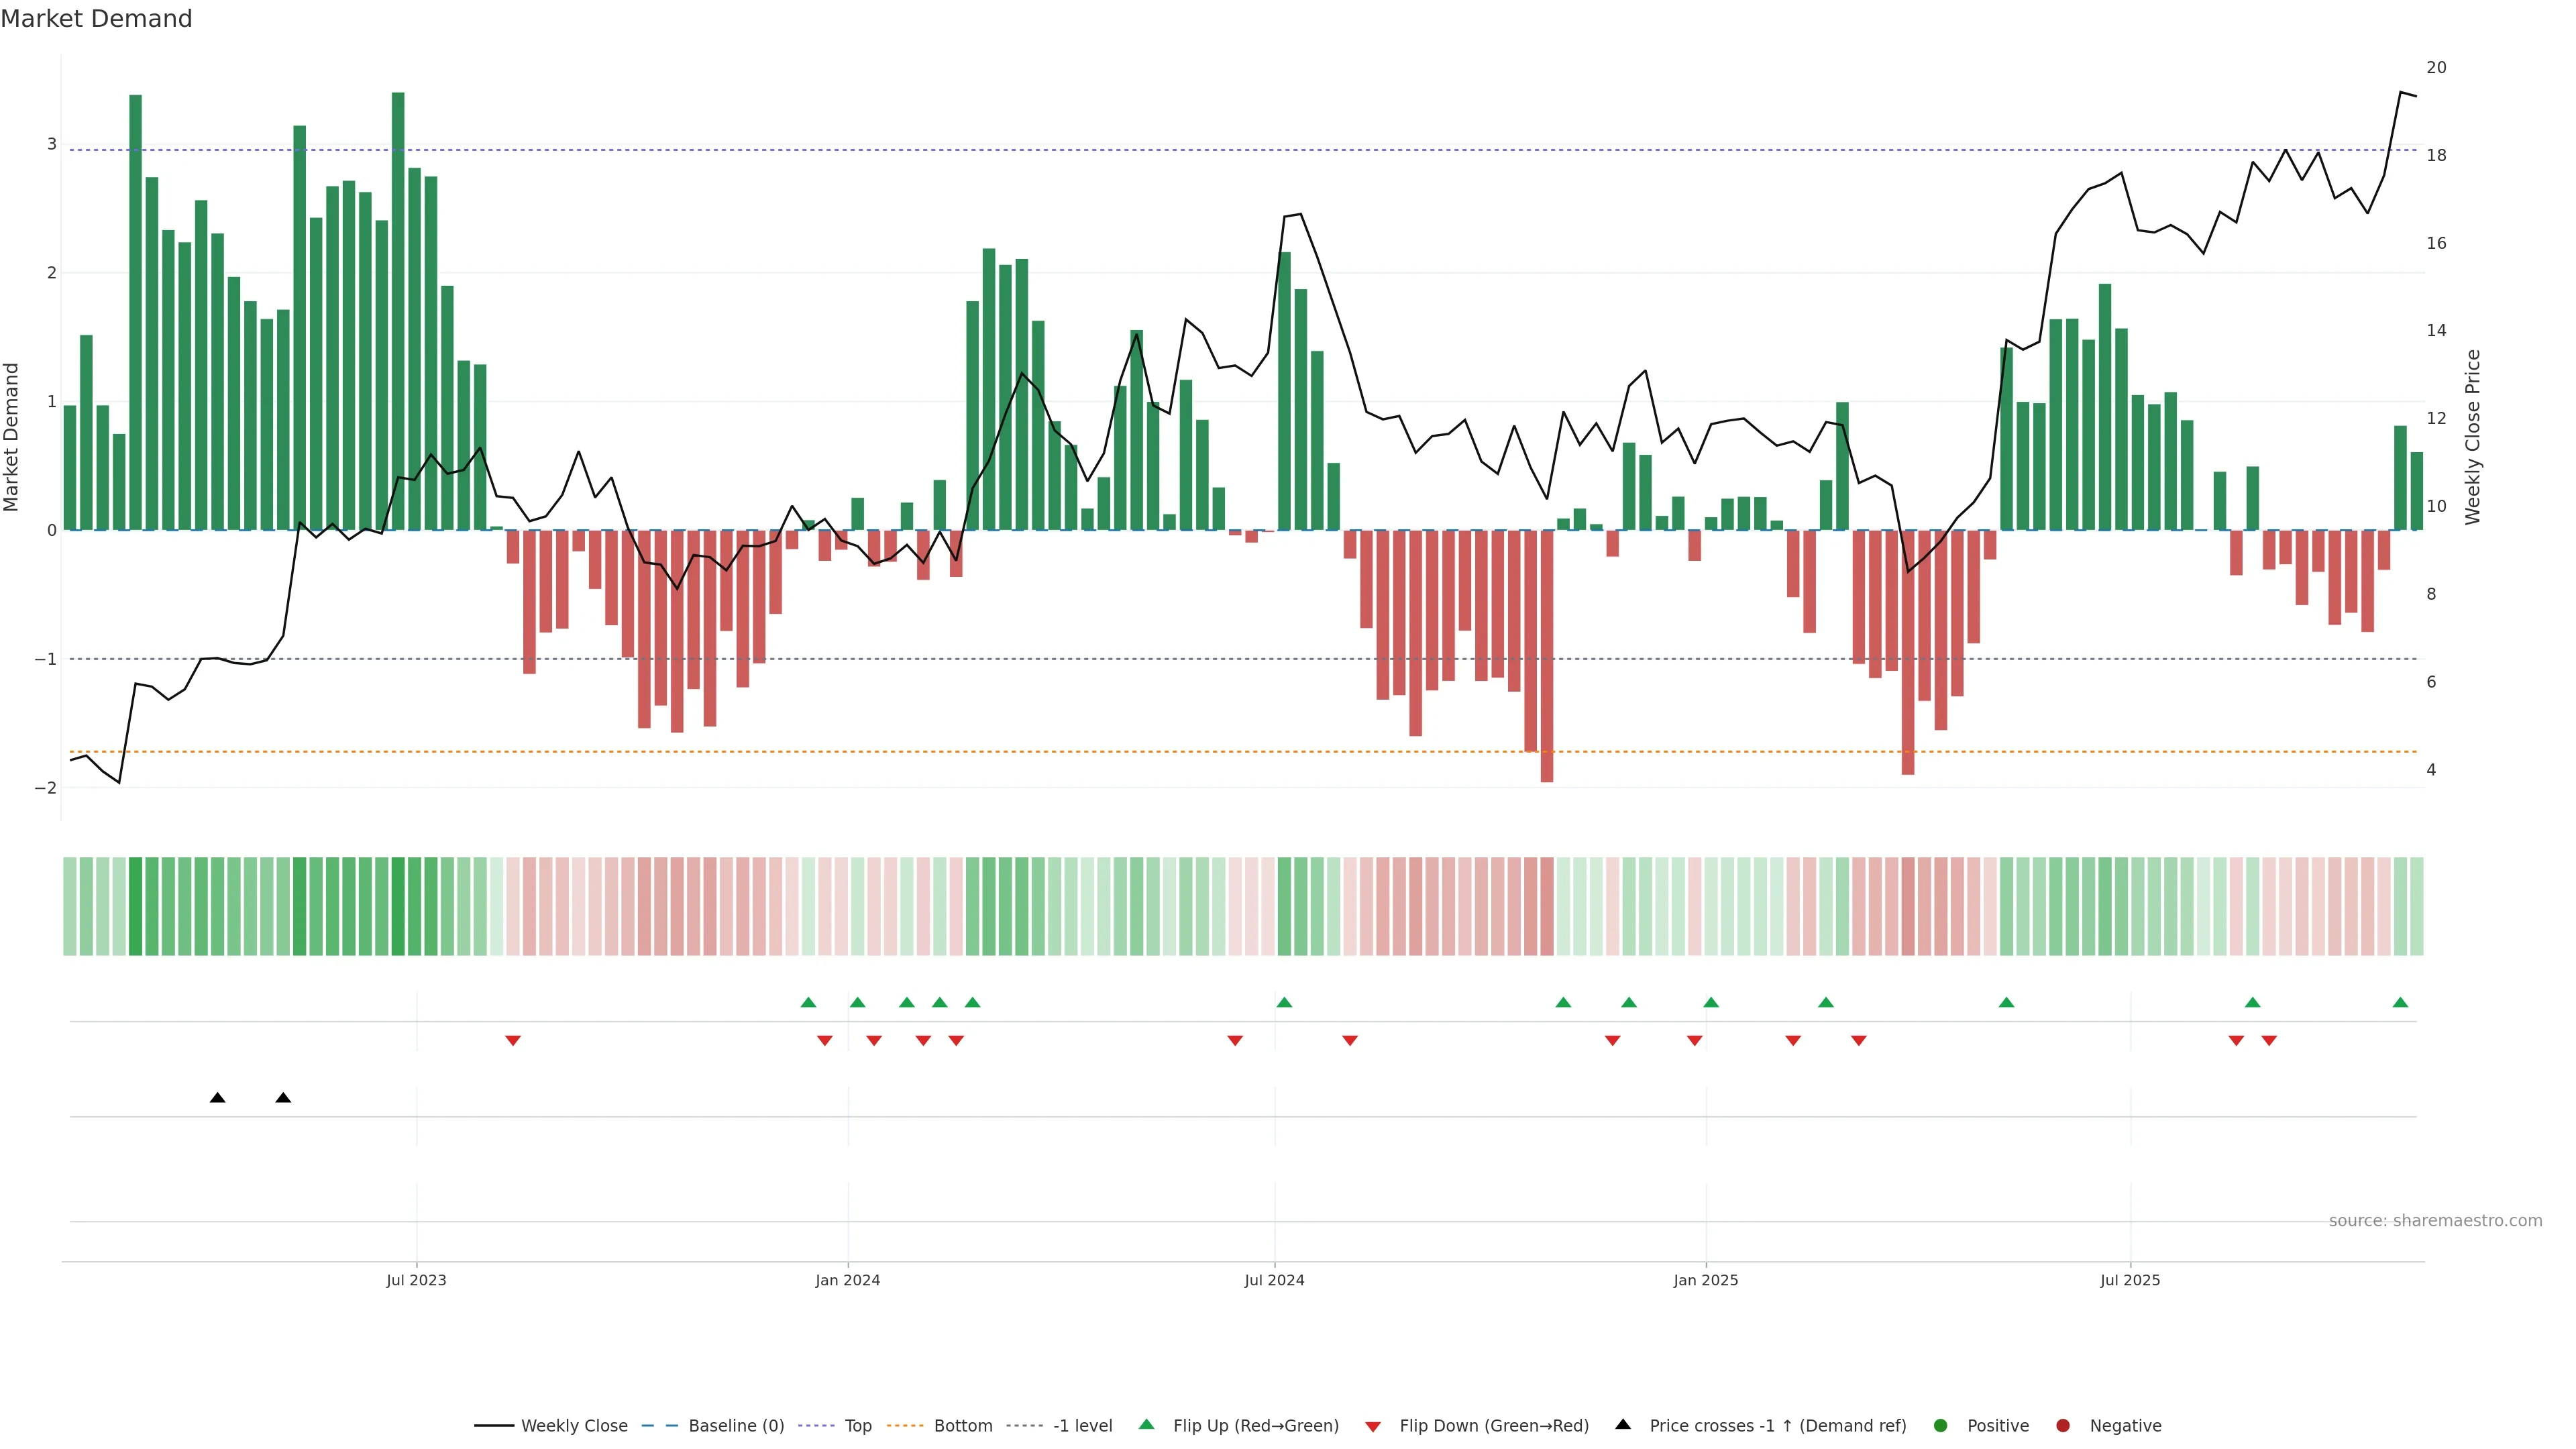The height and width of the screenshot is (1449, 2576).
Task: Click the dark red Negative legend dot
Action: [2062, 1425]
